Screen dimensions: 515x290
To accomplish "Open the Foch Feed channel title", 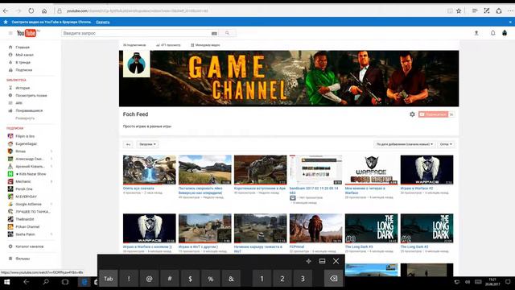I will tap(135, 114).
